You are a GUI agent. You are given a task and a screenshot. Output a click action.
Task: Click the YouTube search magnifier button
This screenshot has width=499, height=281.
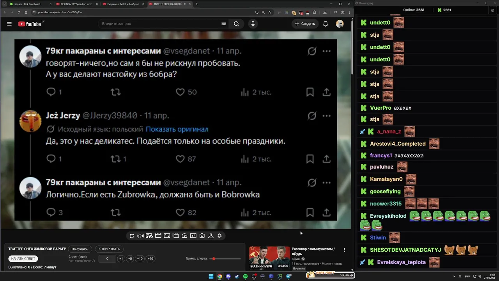click(236, 24)
